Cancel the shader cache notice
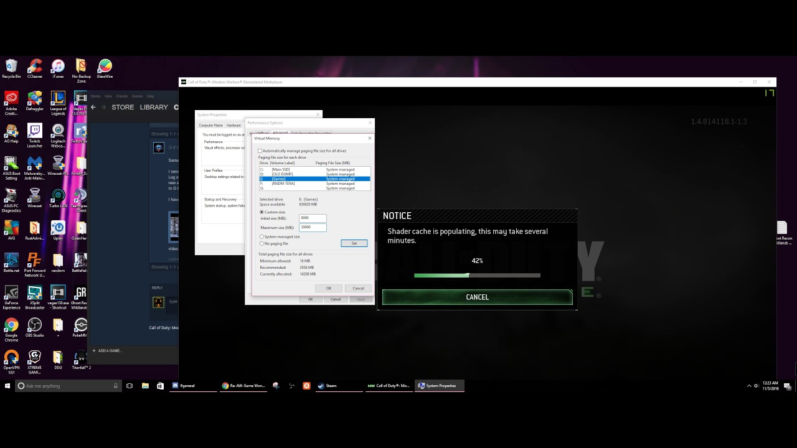Screen dimensions: 797x448 tap(478, 297)
